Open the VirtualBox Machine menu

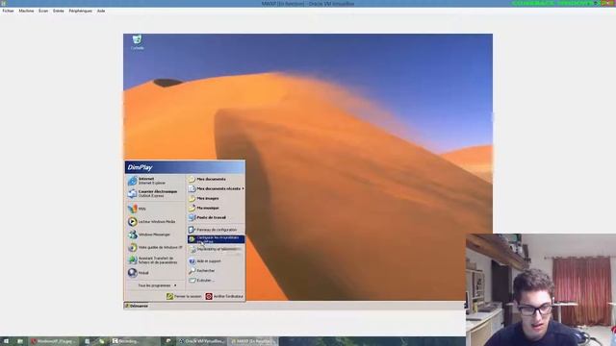click(26, 11)
